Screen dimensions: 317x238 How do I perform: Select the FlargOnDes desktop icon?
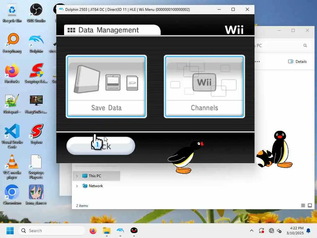click(x=36, y=104)
